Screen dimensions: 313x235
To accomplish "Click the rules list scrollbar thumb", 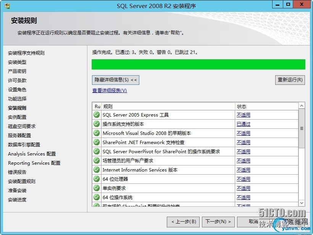I will 302,128.
